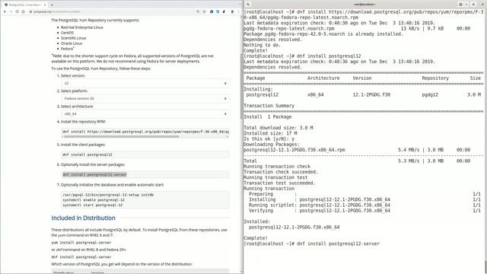This screenshot has width=487, height=274.
Task: Click the 'Repository' column header in terminal
Action: 435,78
